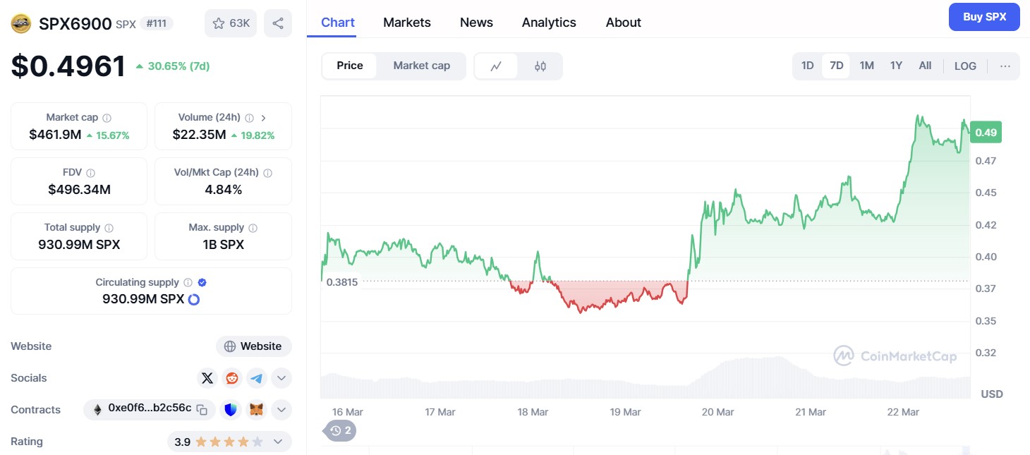Image resolution: width=1030 pixels, height=455 pixels.
Task: Open the Telegram social link
Action: tap(256, 378)
